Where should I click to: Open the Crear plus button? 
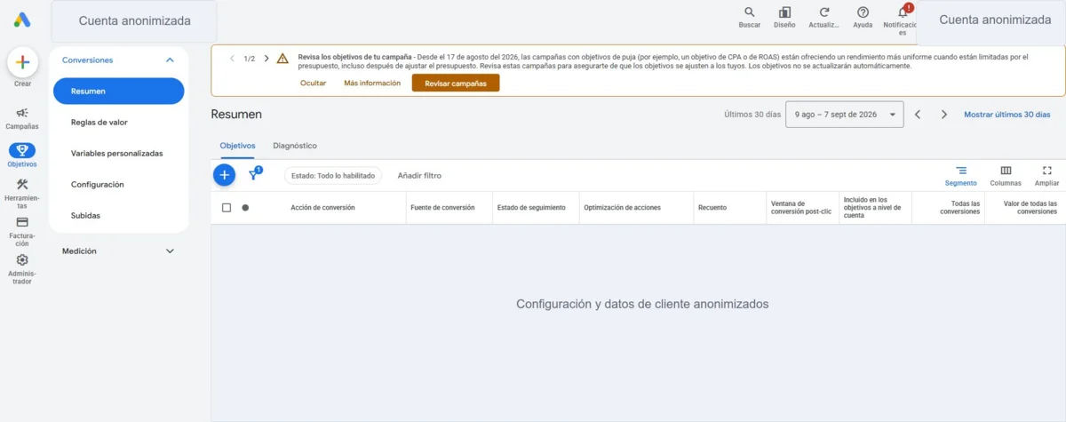pos(22,62)
